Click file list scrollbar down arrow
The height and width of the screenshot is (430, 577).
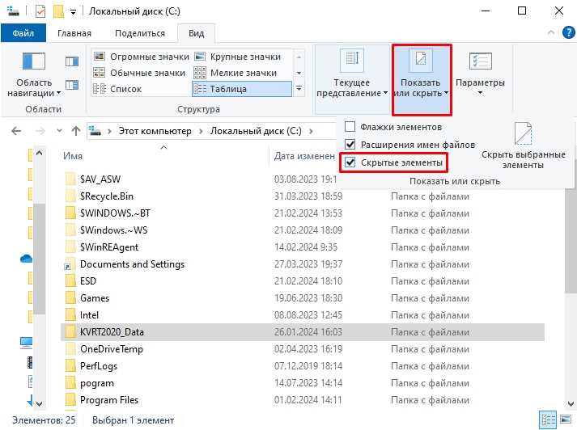tap(571, 403)
